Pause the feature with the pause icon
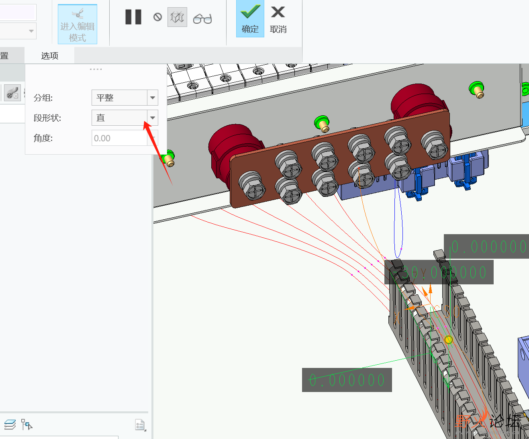The width and height of the screenshot is (529, 439). [x=133, y=17]
